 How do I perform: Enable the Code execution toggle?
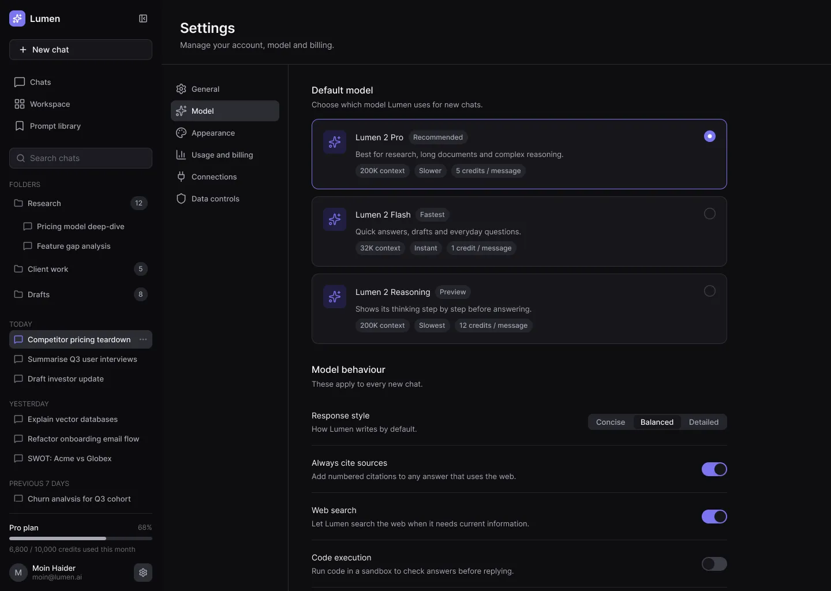tap(714, 564)
